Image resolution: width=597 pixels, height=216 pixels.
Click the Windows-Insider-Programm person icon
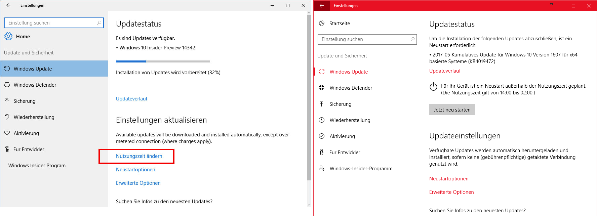tap(322, 168)
